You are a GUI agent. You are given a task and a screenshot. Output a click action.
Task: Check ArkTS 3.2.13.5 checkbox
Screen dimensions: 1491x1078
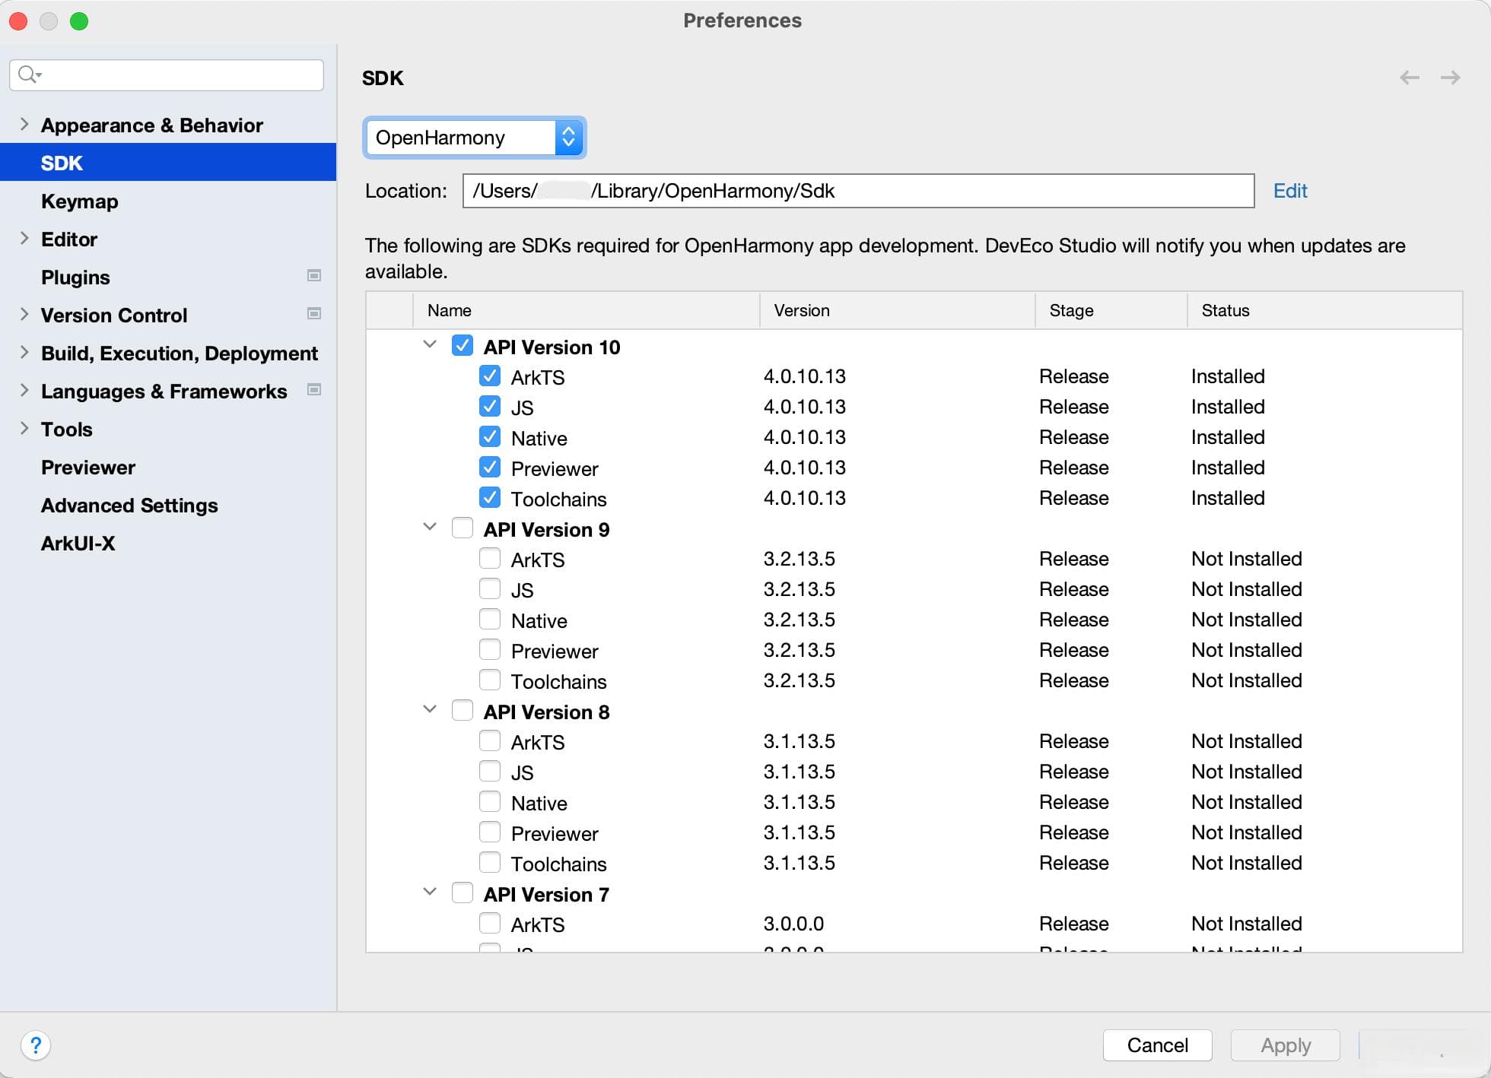(x=490, y=559)
